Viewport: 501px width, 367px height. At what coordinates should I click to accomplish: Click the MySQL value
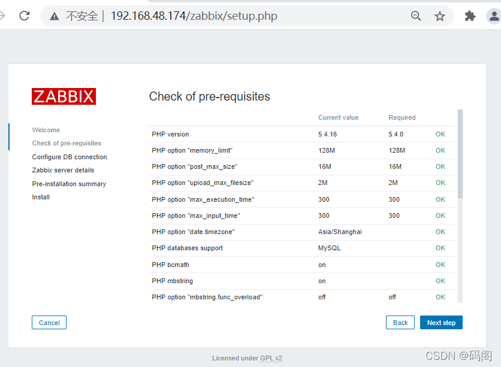tap(330, 248)
